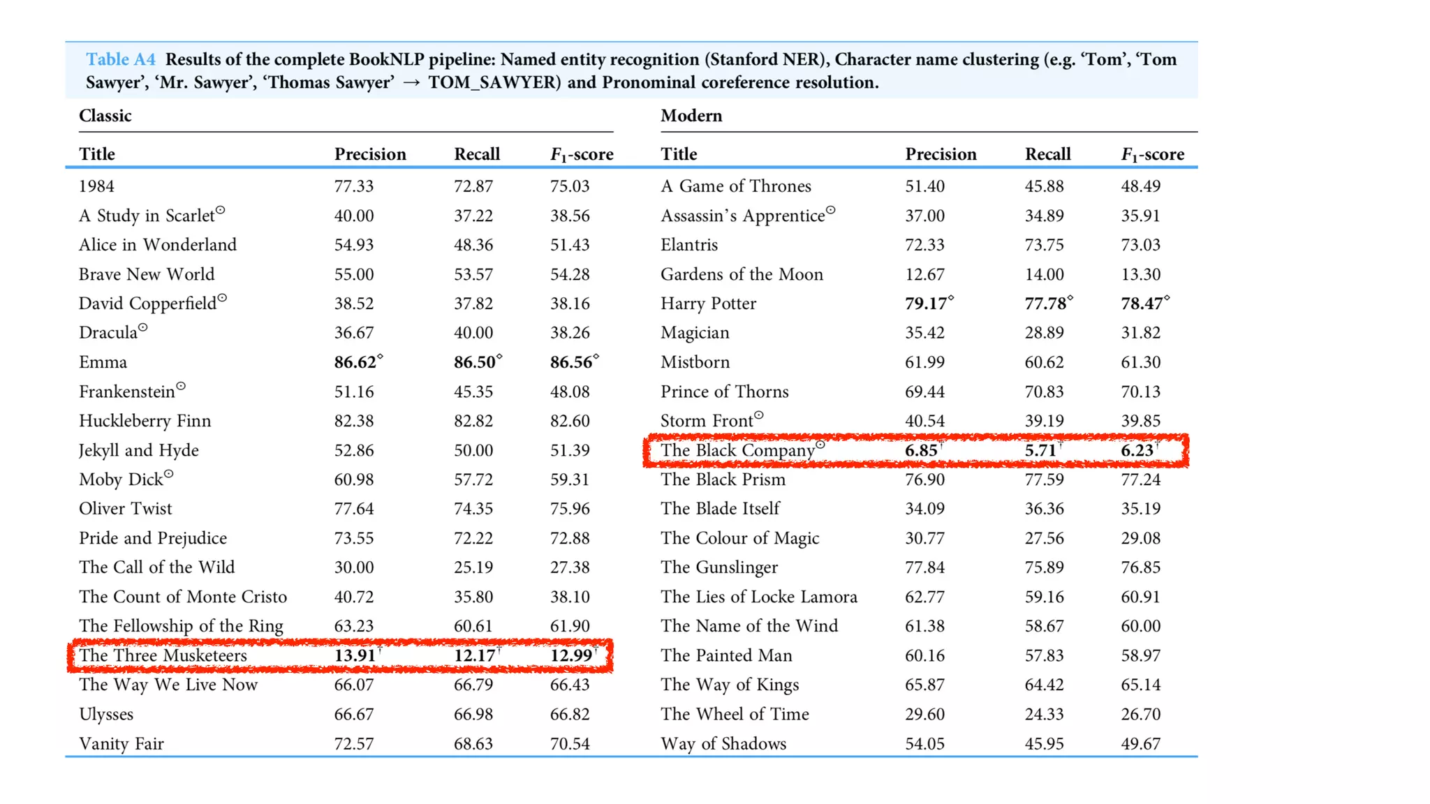This screenshot has width=1430, height=804.
Task: Click the circle marker after 'Storm Front'
Action: (759, 415)
